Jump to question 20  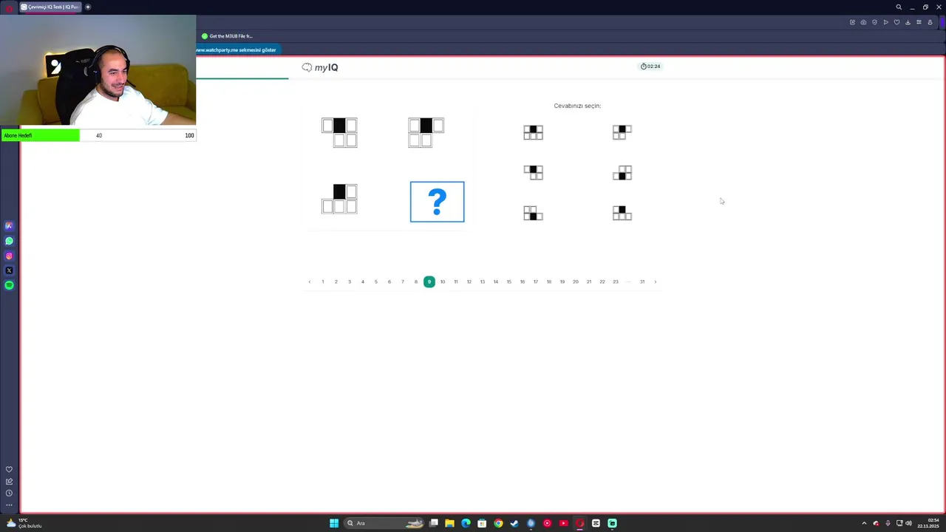pos(576,282)
